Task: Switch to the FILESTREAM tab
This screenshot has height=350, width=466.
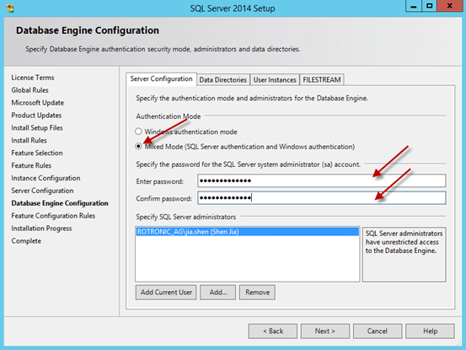Action: 322,79
